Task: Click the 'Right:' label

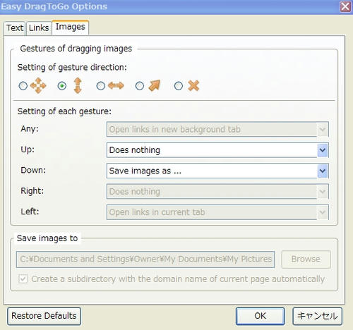Action: pyautogui.click(x=32, y=191)
